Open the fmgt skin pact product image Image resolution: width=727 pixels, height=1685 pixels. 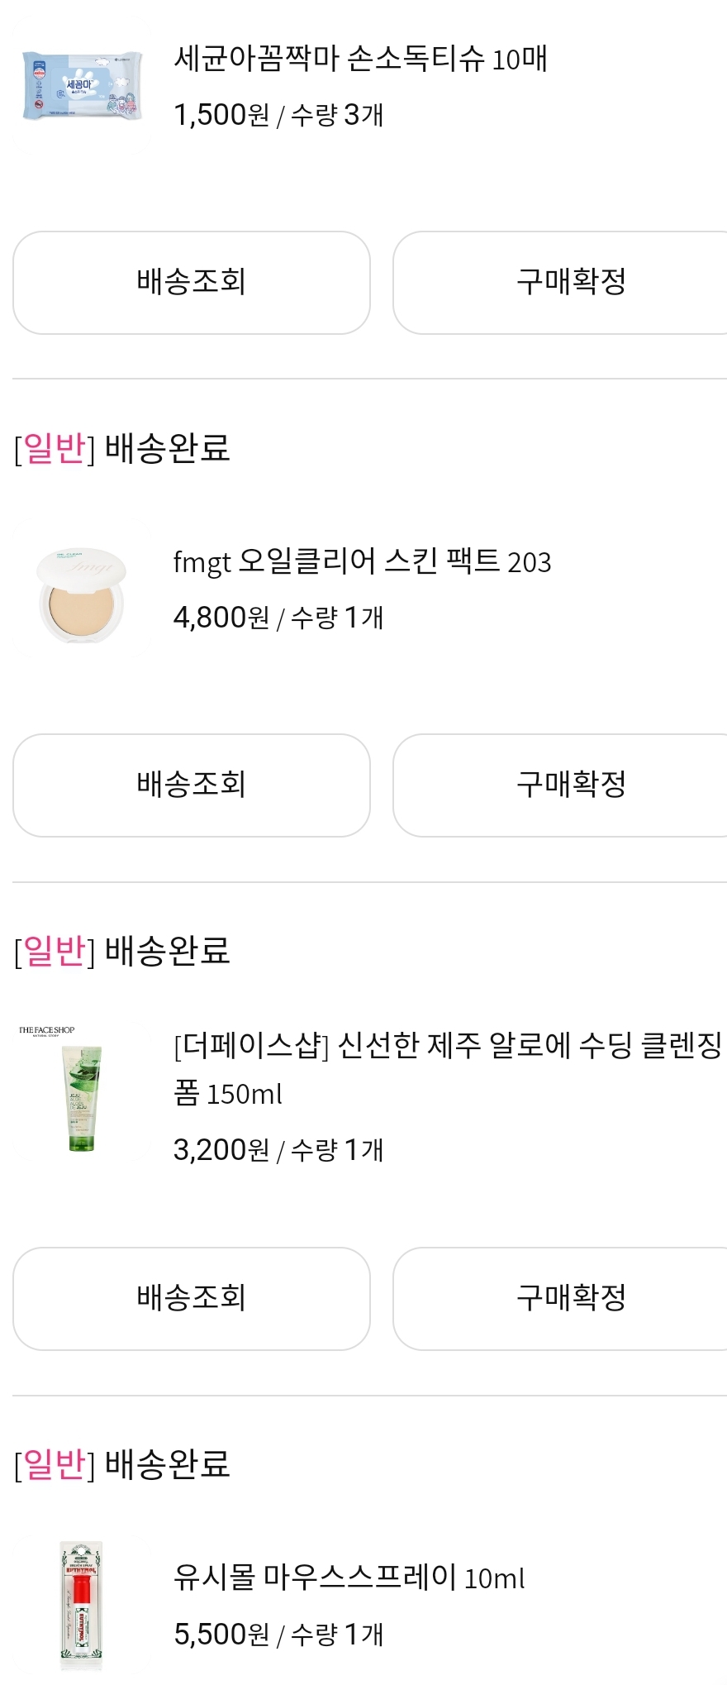click(x=81, y=594)
